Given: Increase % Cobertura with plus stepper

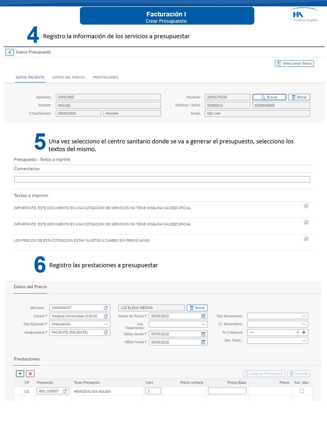Looking at the screenshot, I should 304,332.
